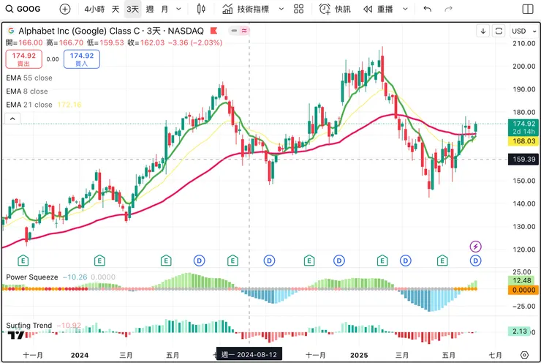Click the 174.92 買入 buy button
The image size is (541, 363).
pos(82,59)
